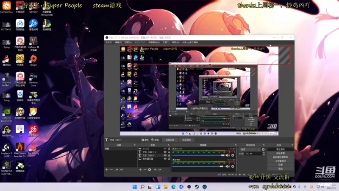
Task: Click the select font button on source toolbar
Action: pos(170,140)
